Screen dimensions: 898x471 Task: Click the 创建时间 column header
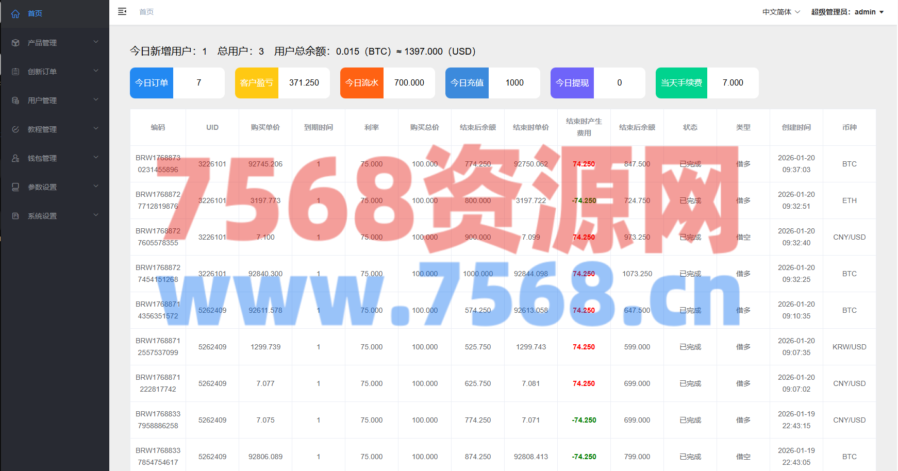796,127
